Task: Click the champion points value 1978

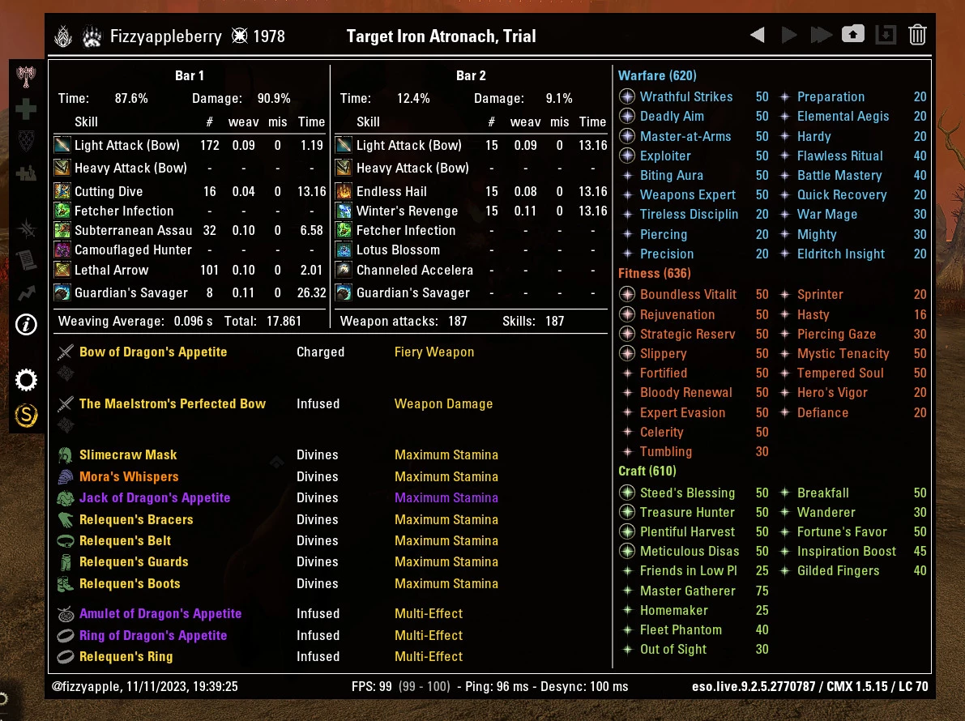Action: coord(269,36)
